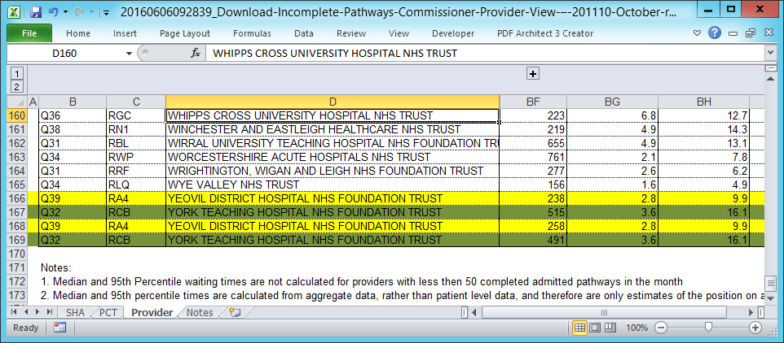Select column D header
Viewport: 784px width, 343px height.
coord(333,102)
